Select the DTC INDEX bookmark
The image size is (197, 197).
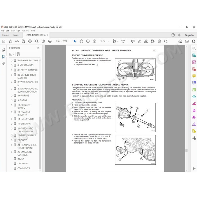pos(23,164)
